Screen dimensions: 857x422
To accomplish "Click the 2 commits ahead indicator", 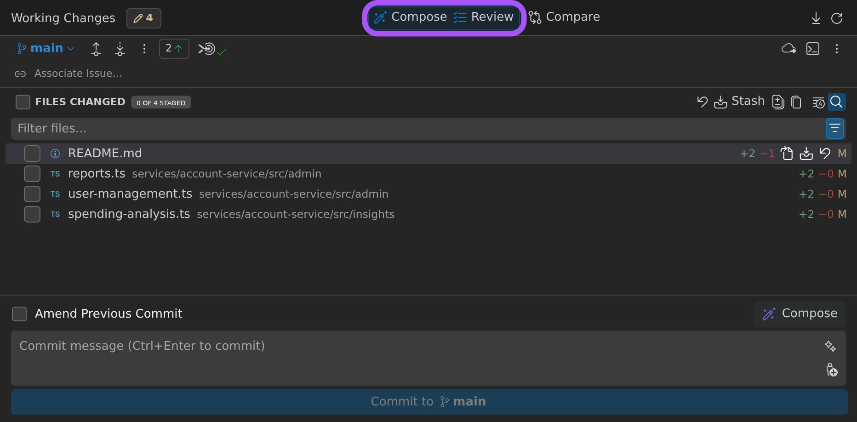I will pyautogui.click(x=174, y=49).
